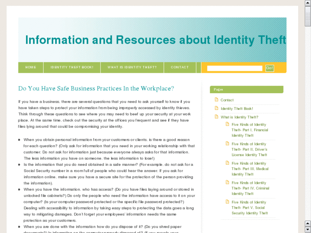
Task: Click the Go! search button
Action: [270, 68]
